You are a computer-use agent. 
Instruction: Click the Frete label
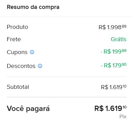pos(14,39)
